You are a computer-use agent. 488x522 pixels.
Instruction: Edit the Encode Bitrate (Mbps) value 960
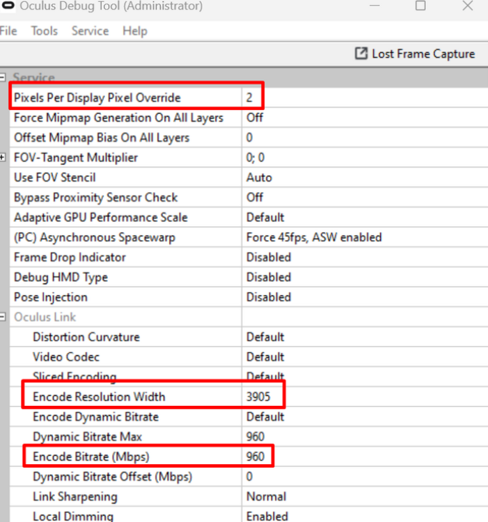(255, 457)
